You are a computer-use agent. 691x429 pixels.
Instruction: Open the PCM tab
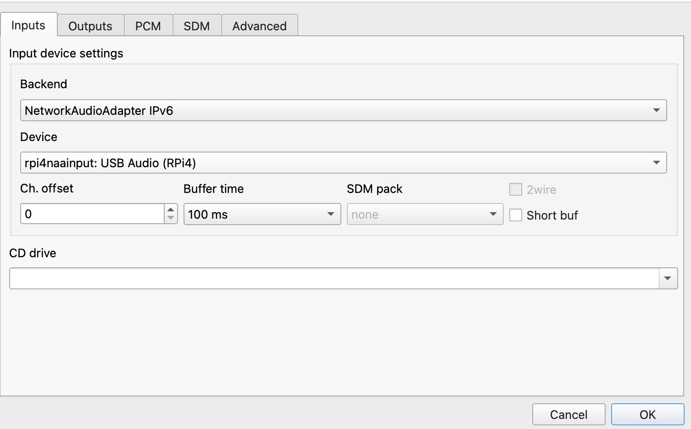[148, 26]
